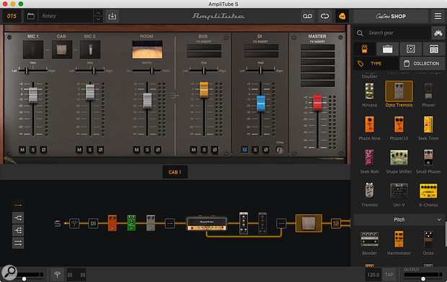Select the cabinet speaker gear category tab

[410, 49]
